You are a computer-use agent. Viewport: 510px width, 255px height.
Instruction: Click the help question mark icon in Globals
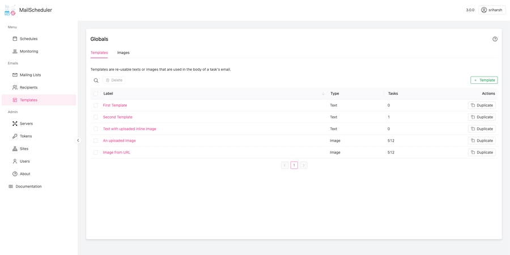click(495, 39)
